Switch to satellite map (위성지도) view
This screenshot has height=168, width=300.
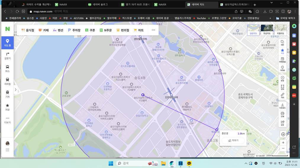(267, 30)
